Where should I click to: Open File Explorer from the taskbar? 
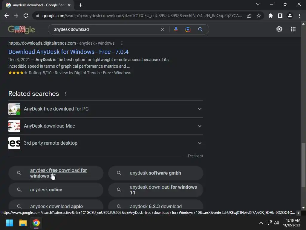[x=23, y=223]
